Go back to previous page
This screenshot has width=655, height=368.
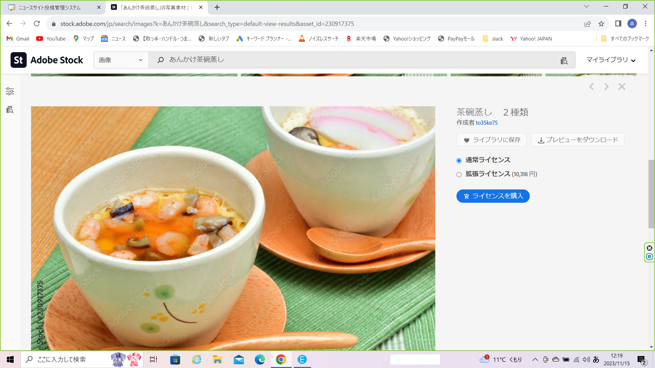(10, 24)
